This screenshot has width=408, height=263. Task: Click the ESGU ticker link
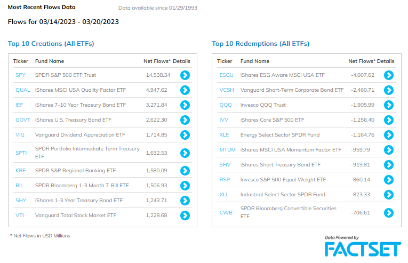click(x=226, y=75)
